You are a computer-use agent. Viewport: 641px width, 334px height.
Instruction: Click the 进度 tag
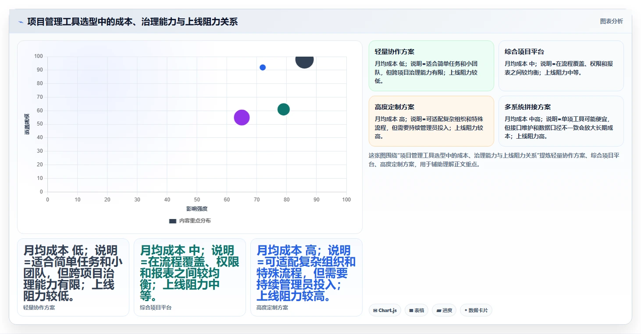[x=444, y=310]
